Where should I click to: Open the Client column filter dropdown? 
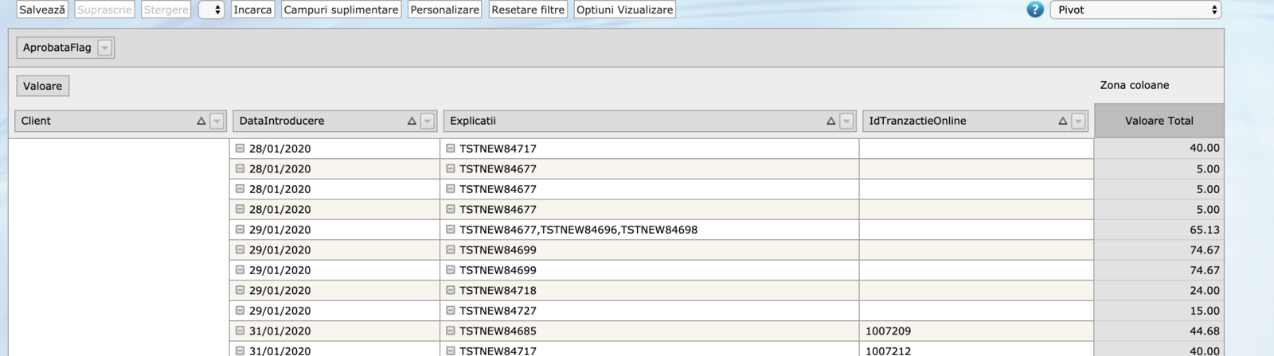click(217, 121)
